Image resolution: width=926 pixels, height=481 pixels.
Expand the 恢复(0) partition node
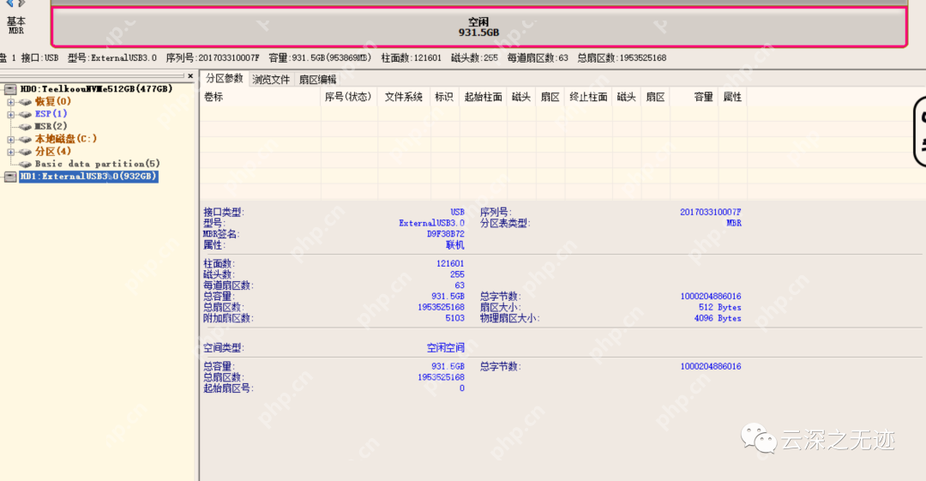(x=10, y=102)
